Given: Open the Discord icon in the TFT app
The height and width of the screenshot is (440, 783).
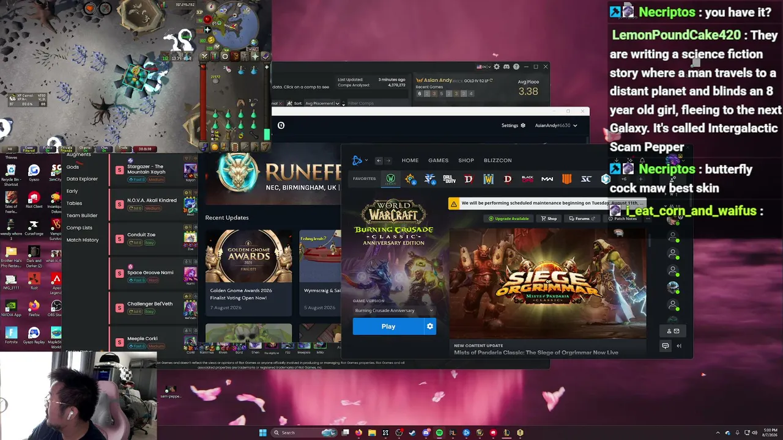Looking at the screenshot, I should tap(506, 67).
